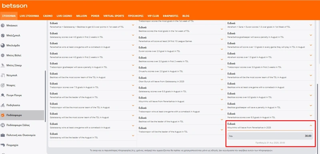Open the MILLION tab
The image size is (320, 154).
coord(82,16)
